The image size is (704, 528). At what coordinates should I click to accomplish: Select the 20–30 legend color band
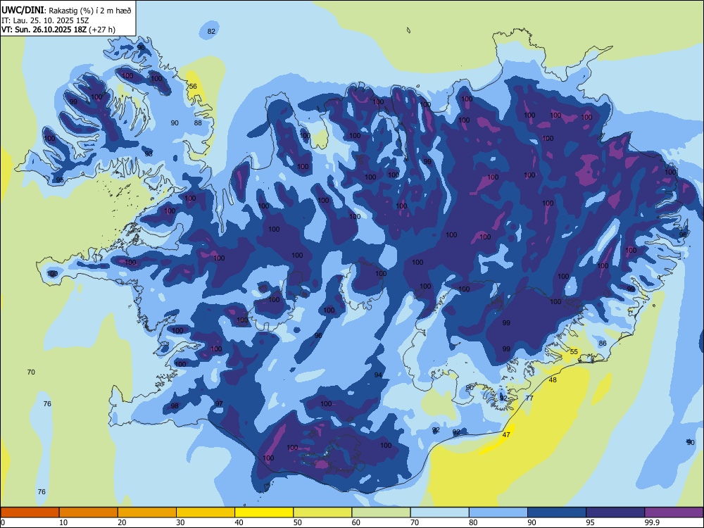click(x=147, y=513)
